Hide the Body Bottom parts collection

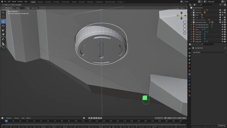click(x=222, y=22)
